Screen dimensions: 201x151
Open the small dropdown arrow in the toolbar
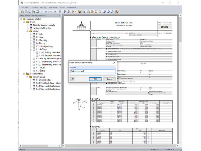click(76, 12)
